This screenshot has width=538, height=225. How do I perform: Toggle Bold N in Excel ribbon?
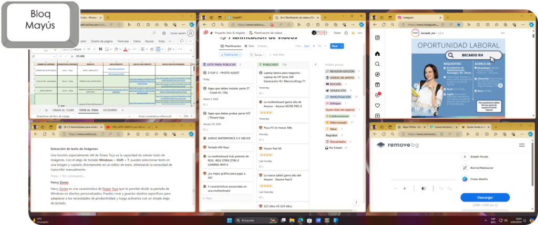(x=100, y=49)
